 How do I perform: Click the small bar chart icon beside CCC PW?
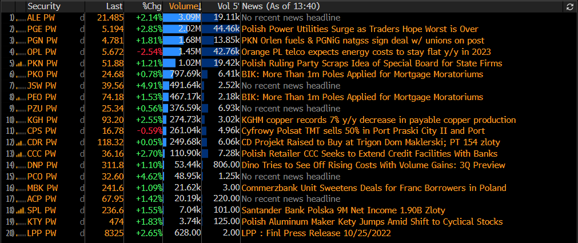(x=21, y=154)
